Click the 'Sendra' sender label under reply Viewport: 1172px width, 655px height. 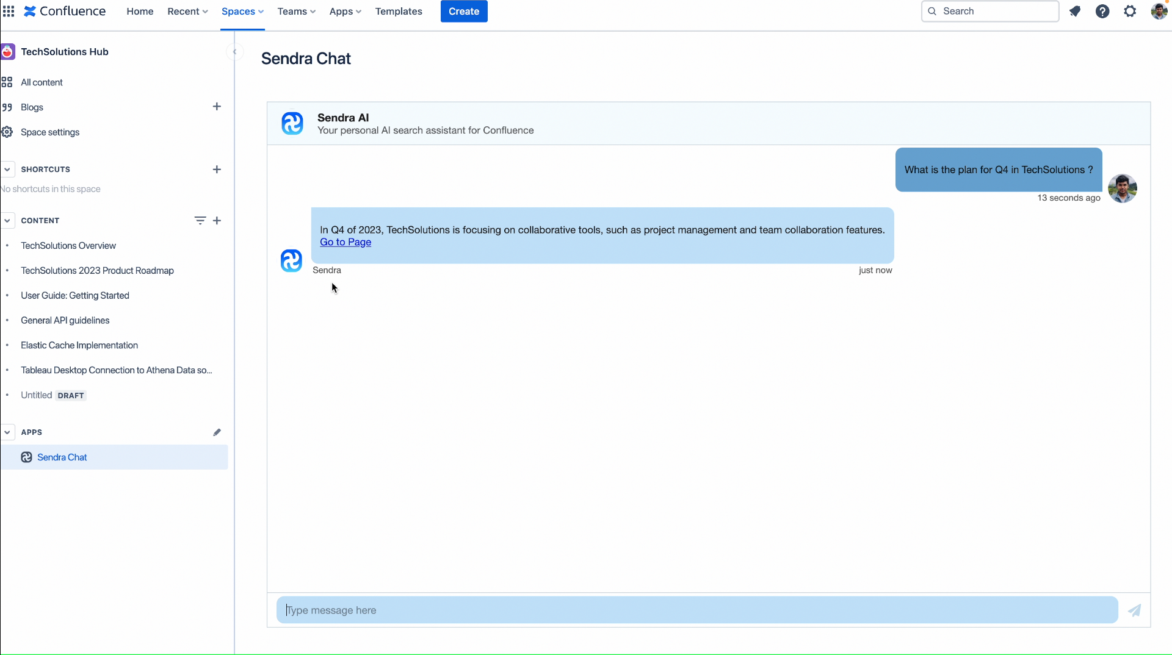(327, 270)
